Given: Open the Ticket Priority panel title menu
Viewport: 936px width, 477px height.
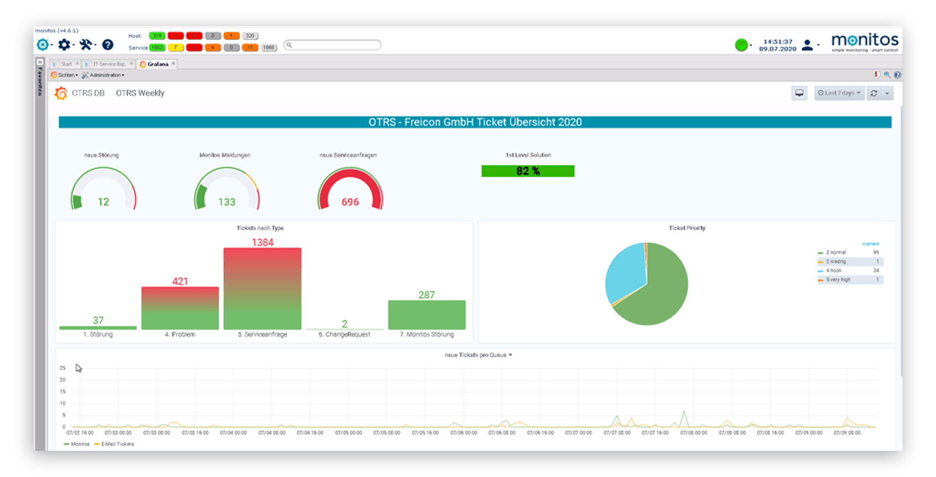Looking at the screenshot, I should (687, 228).
